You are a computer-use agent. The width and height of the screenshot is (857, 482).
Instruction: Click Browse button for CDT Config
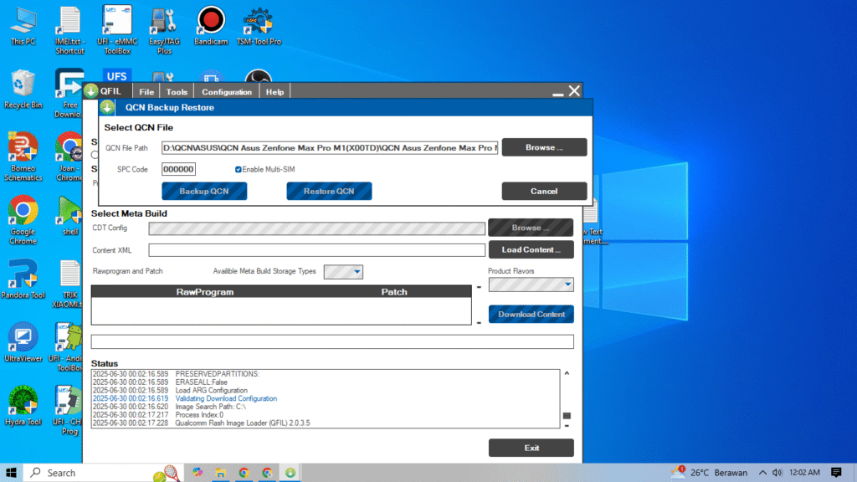coord(531,228)
